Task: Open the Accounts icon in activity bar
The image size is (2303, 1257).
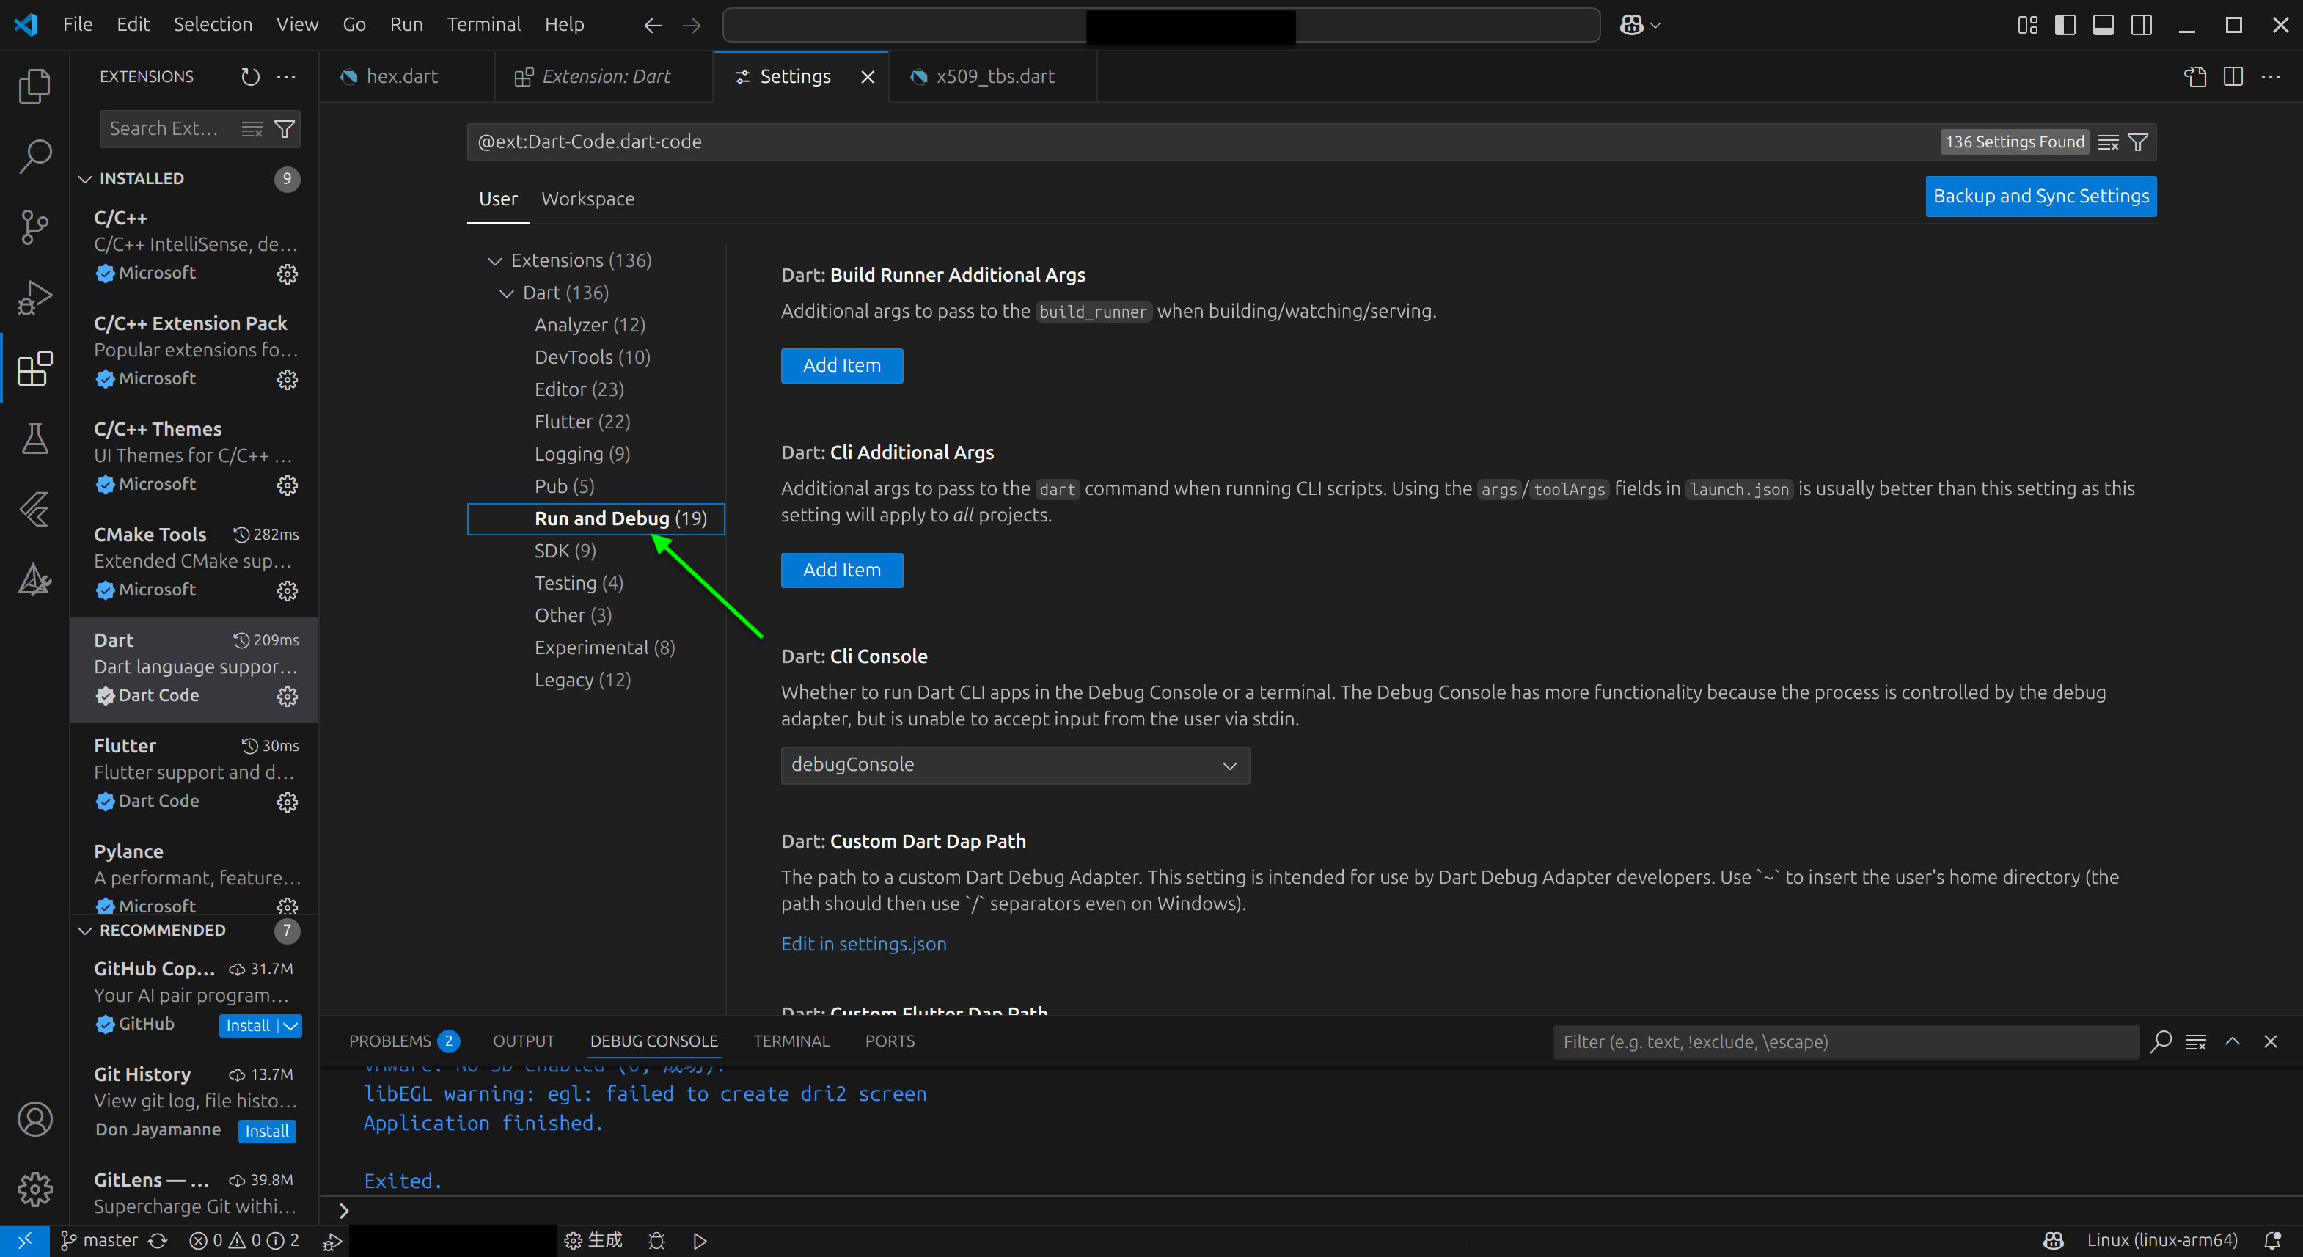Action: tap(35, 1118)
